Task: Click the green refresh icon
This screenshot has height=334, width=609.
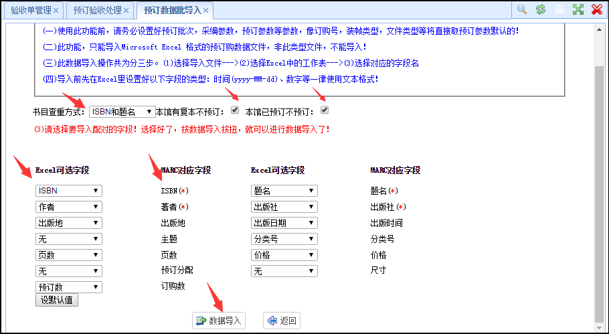Action: click(541, 9)
